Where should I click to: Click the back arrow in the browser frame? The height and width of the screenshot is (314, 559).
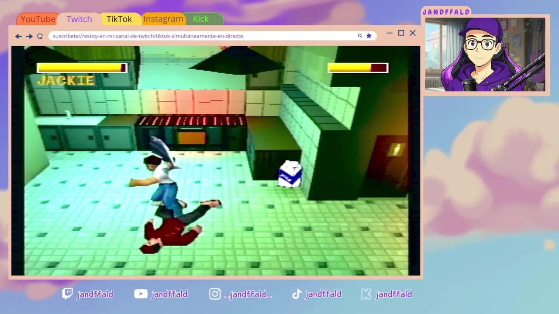point(18,36)
